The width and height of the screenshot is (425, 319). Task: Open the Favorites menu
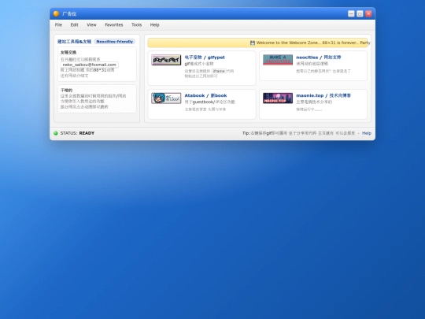(114, 24)
